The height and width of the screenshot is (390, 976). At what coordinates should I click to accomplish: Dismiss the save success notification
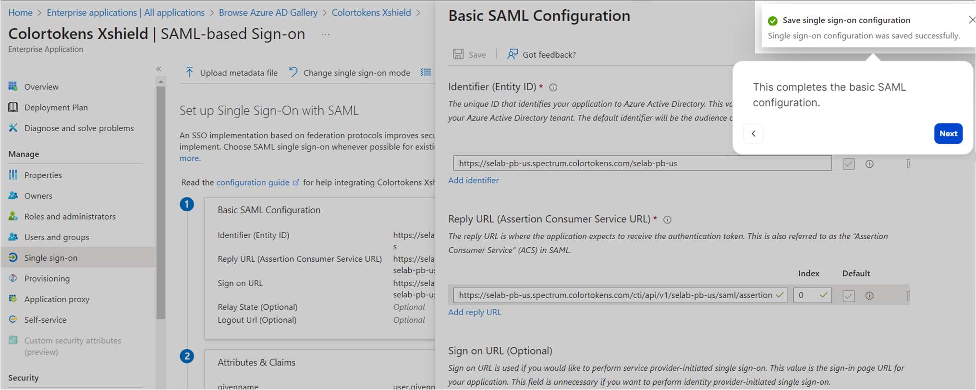971,20
